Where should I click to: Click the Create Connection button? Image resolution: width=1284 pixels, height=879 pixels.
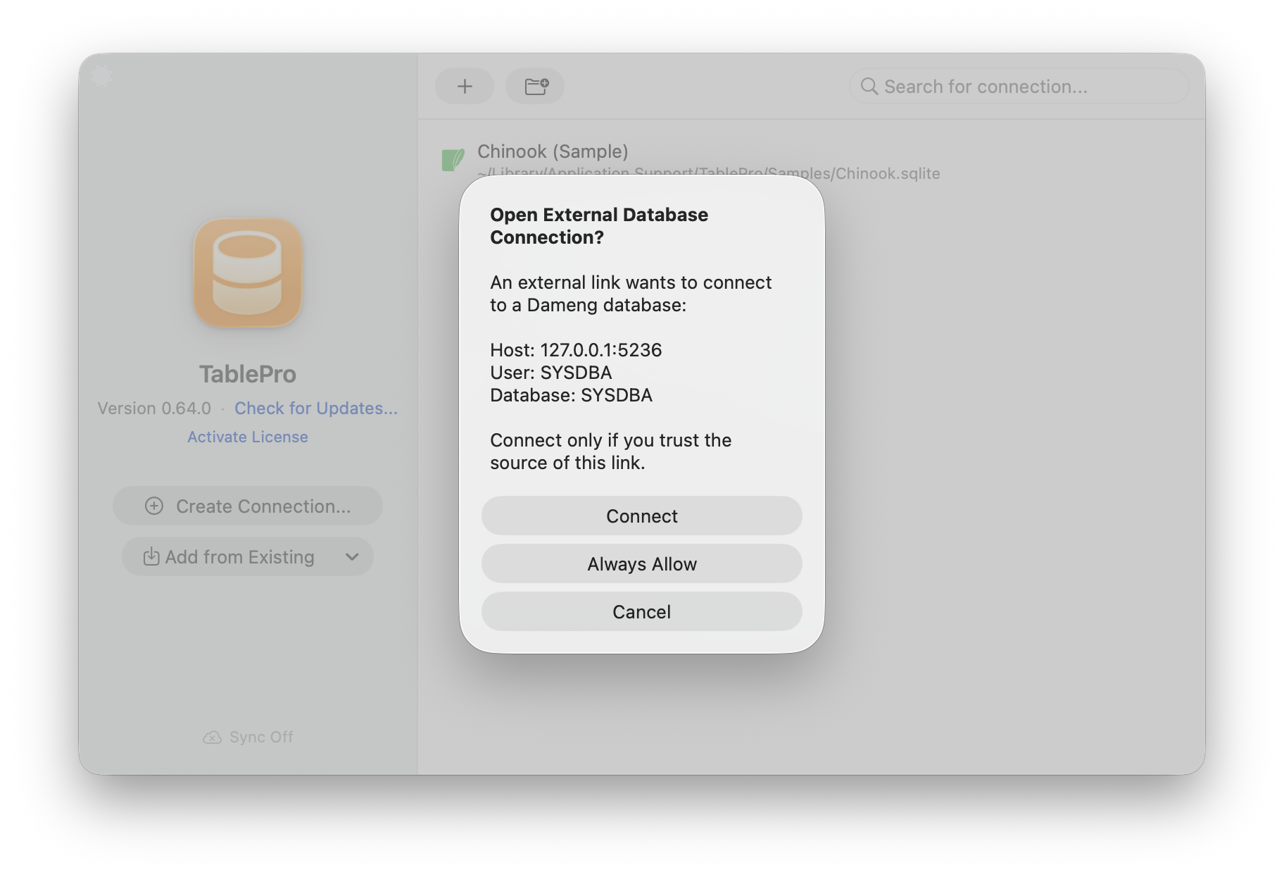click(248, 506)
